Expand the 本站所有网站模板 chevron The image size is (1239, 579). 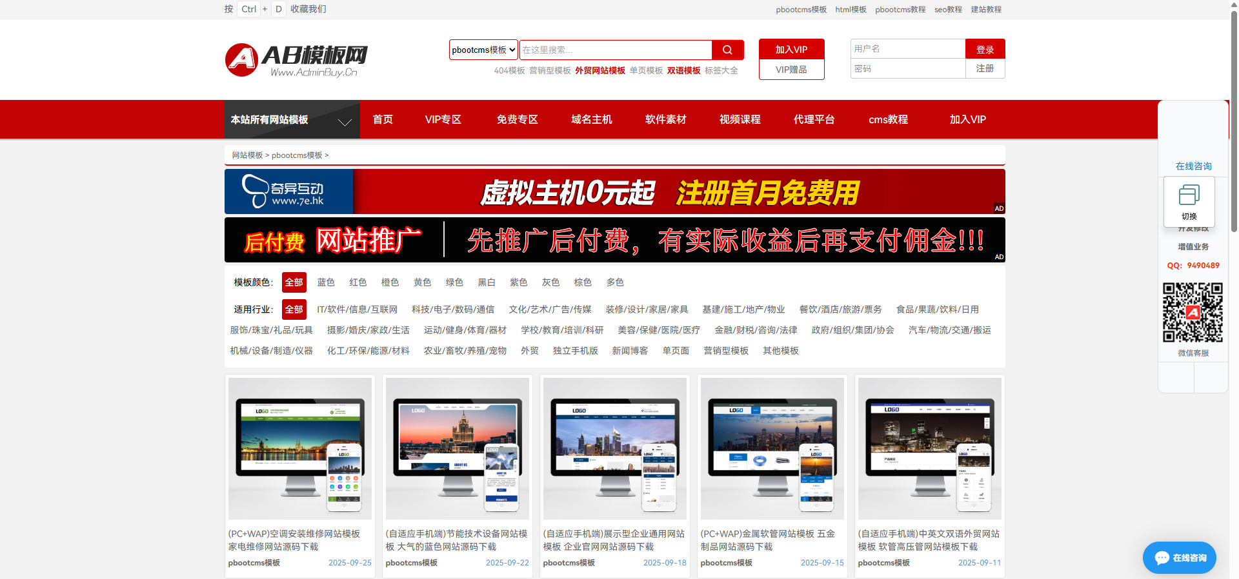(x=345, y=121)
